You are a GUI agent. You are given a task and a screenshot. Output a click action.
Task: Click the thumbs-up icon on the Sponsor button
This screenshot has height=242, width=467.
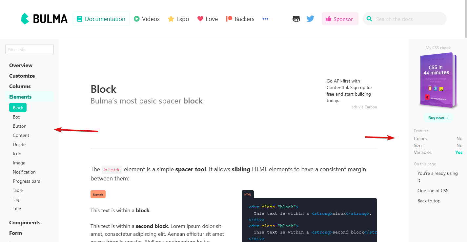329,19
